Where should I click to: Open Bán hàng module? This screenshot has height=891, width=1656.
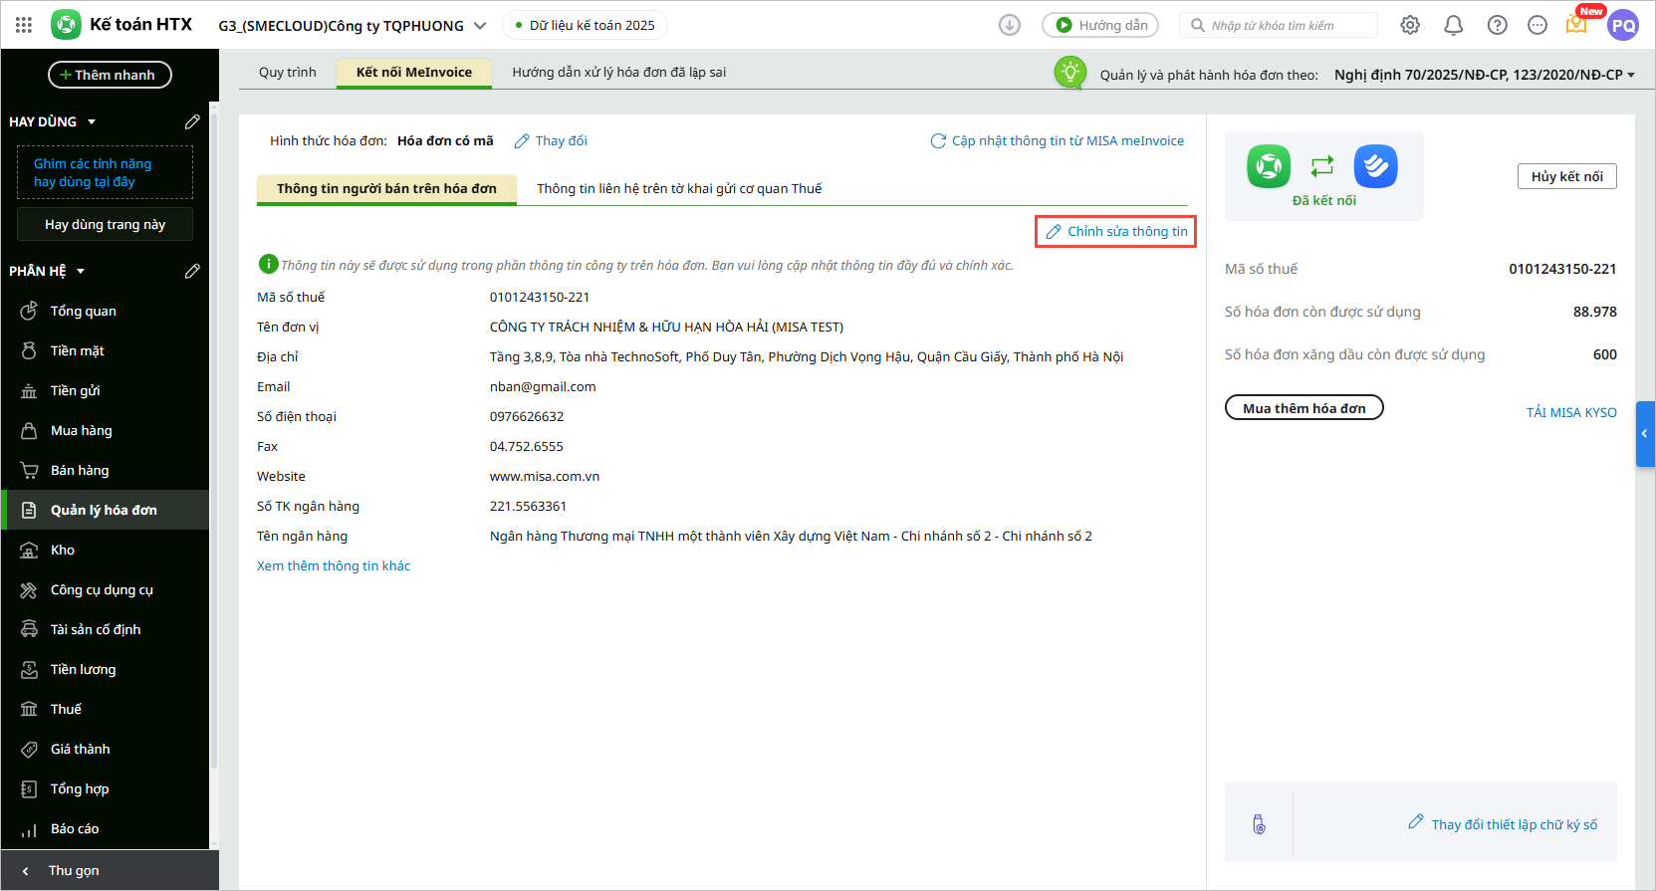[x=105, y=470]
